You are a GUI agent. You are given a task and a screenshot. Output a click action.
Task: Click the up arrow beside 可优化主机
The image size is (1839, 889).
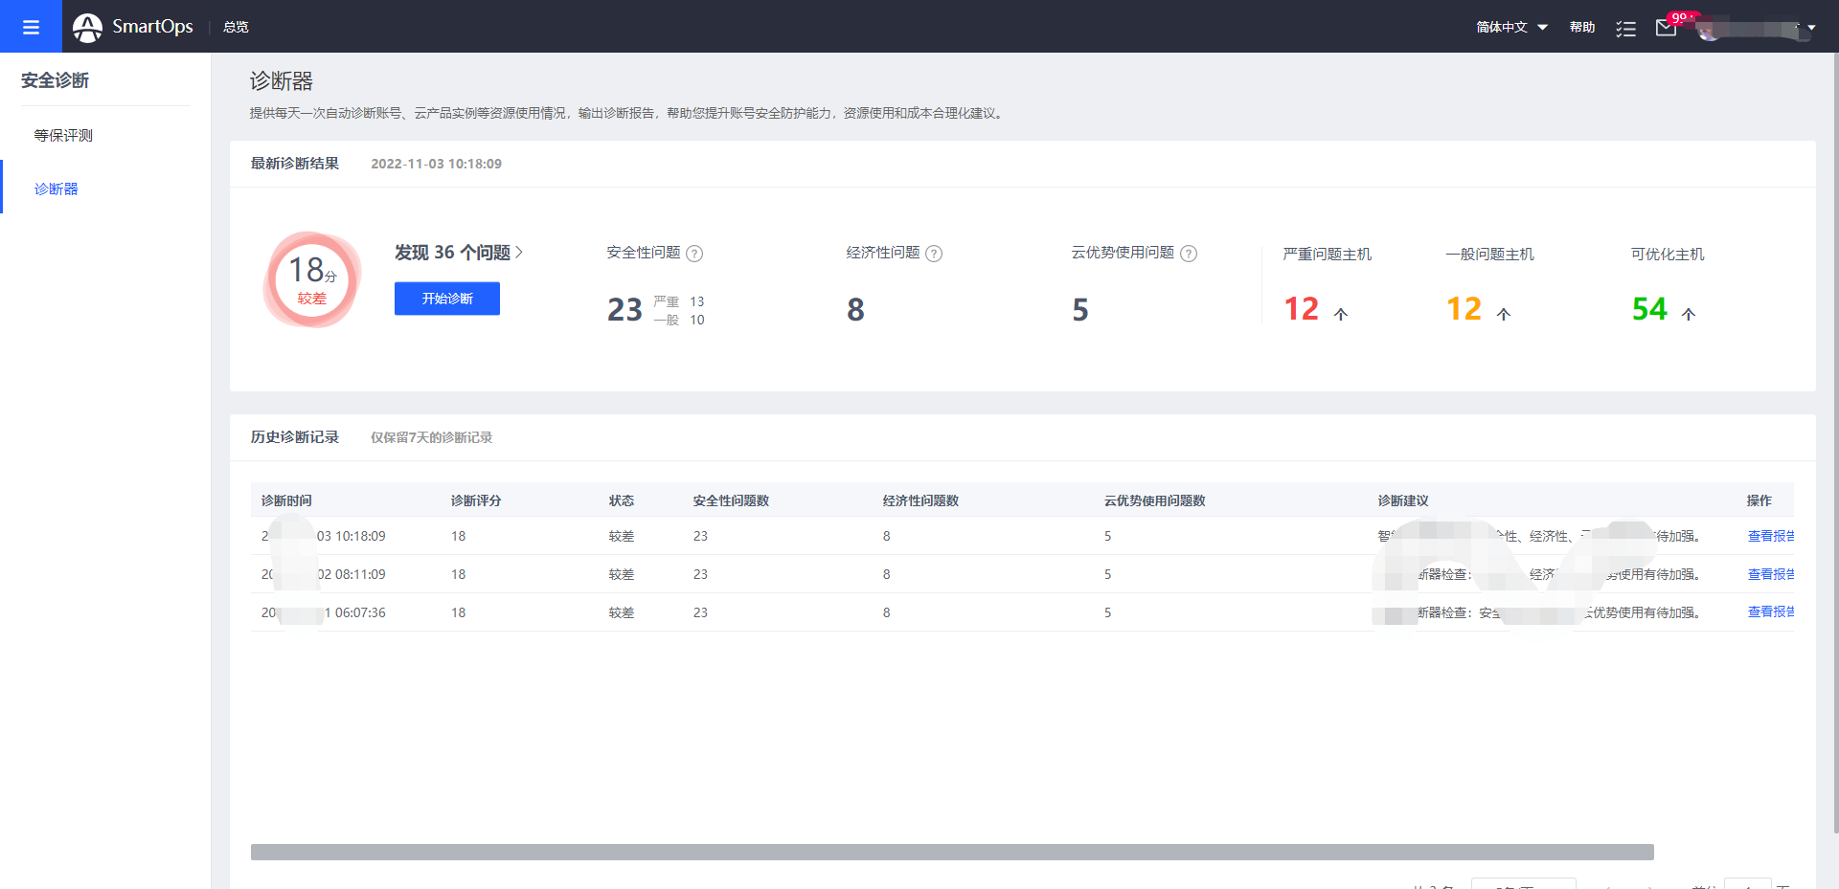[1689, 314]
